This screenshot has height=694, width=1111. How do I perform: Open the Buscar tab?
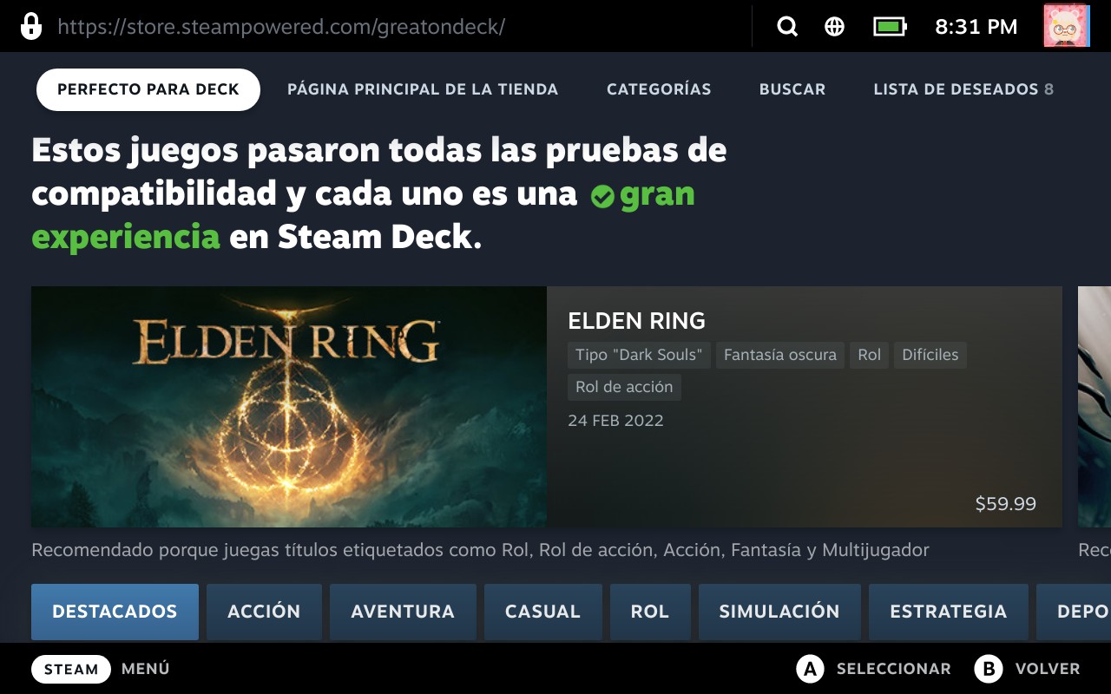792,89
